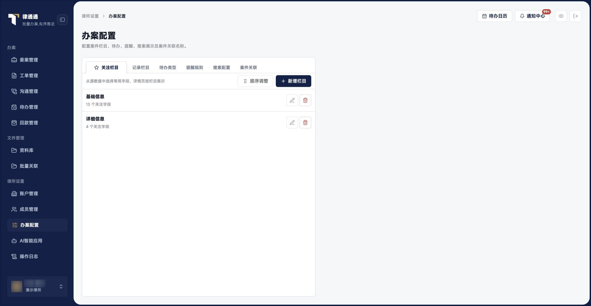This screenshot has width=591, height=306.
Task: Open the 搜索配置 tab
Action: point(222,67)
